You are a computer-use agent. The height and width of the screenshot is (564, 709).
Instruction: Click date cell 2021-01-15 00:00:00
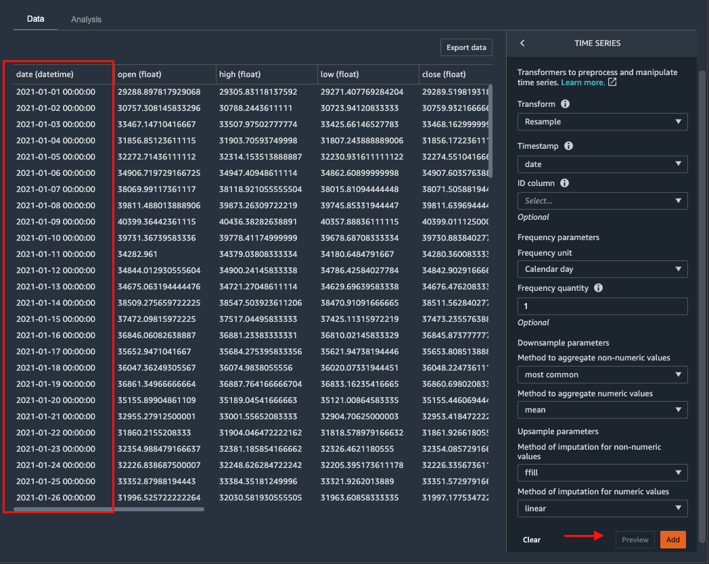55,319
